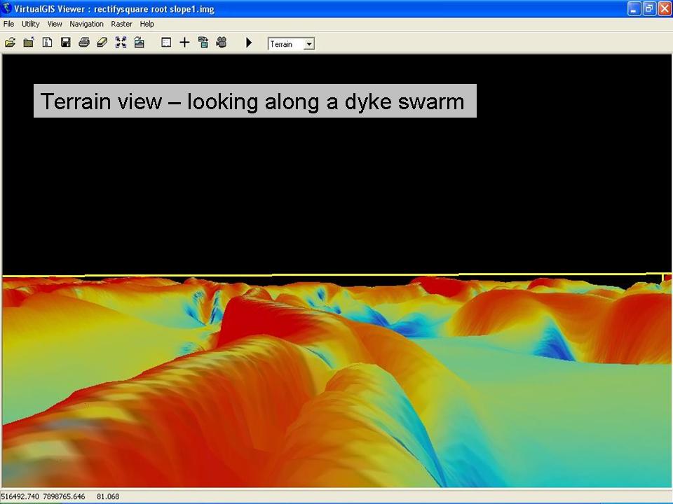The width and height of the screenshot is (673, 504).
Task: Open the Raster menu
Action: click(121, 24)
